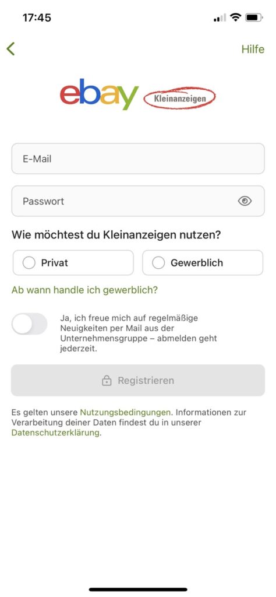Tap the cellular signal bars icon

(x=220, y=18)
